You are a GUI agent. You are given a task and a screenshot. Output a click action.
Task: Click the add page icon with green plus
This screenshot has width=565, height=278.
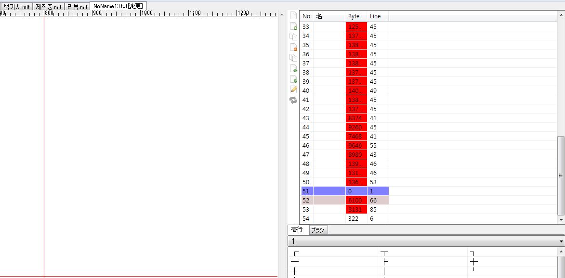point(293,26)
